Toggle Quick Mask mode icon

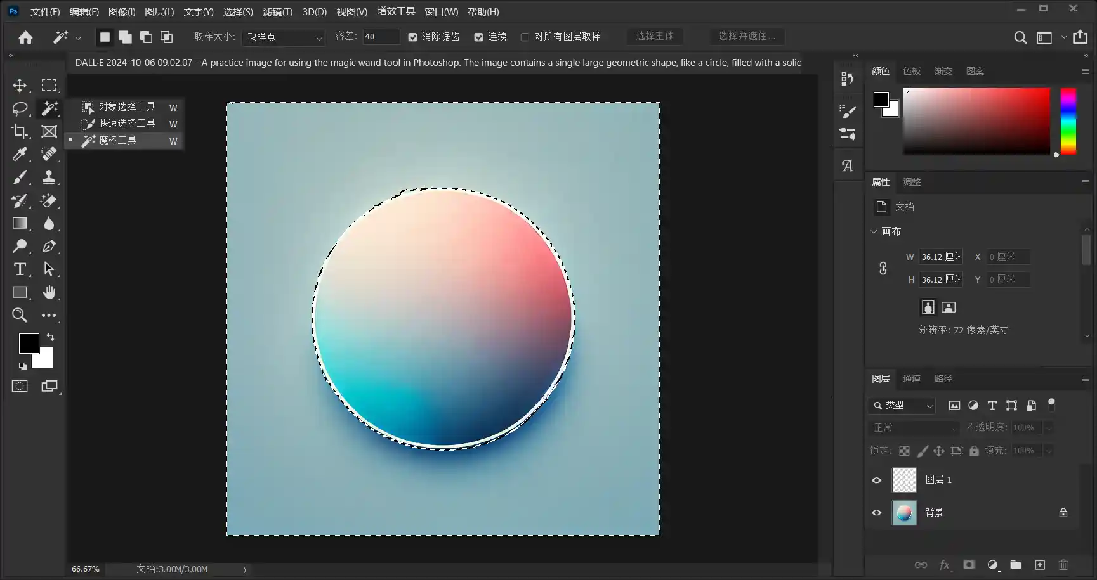(20, 386)
